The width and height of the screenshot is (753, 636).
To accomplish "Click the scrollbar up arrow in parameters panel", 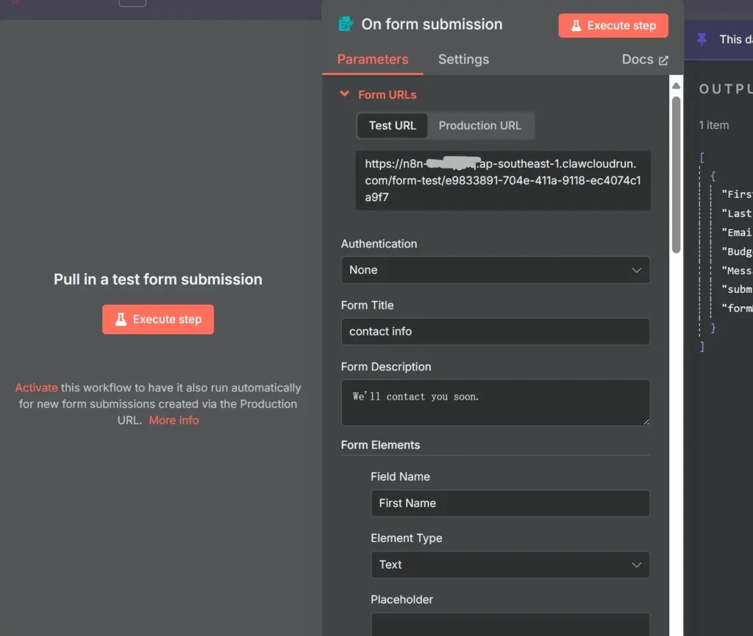I will click(676, 87).
